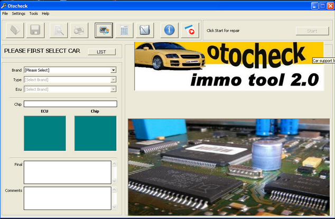
Task: Expand the Brand dropdown
Action: (114, 70)
